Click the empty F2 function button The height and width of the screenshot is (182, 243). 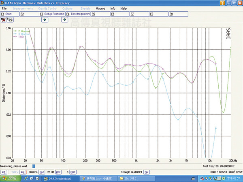click(x=29, y=14)
